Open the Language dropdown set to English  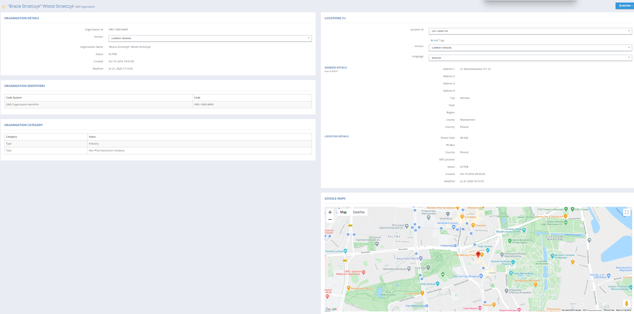pos(530,58)
